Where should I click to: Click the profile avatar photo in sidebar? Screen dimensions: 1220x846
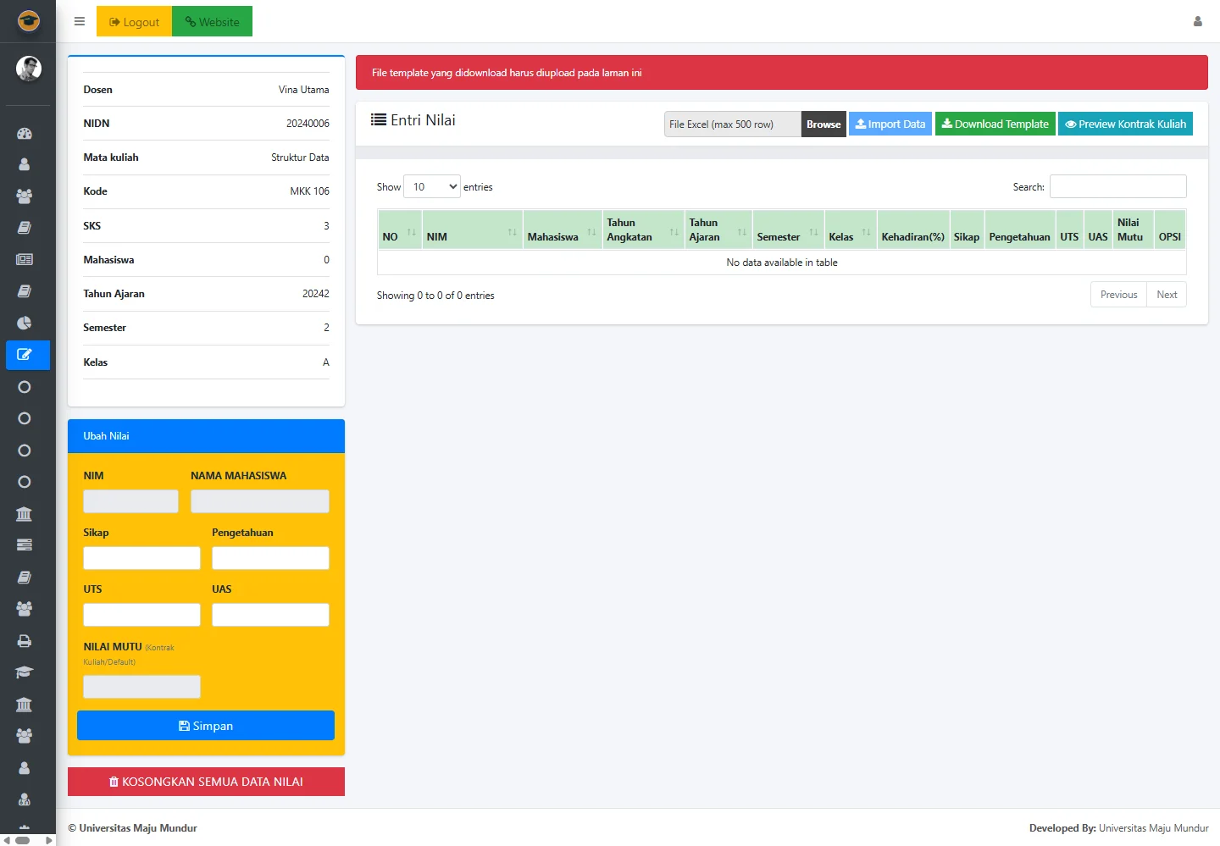28,69
